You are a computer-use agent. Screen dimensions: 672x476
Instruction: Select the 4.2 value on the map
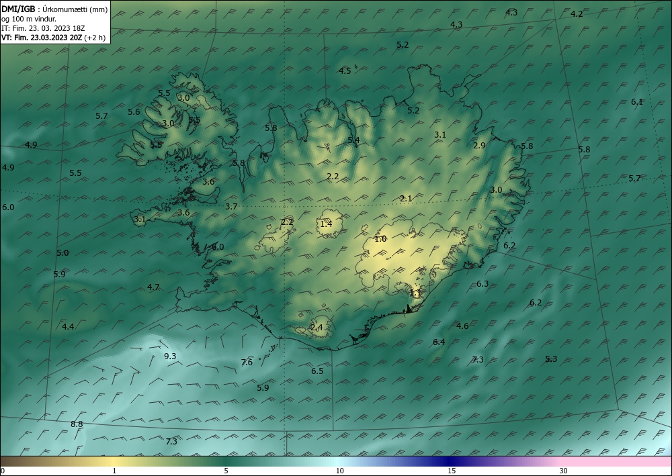coord(577,14)
